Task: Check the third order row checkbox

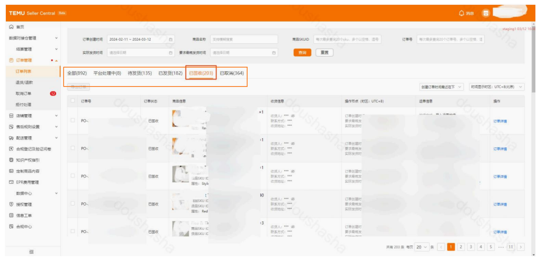Action: pyautogui.click(x=73, y=176)
